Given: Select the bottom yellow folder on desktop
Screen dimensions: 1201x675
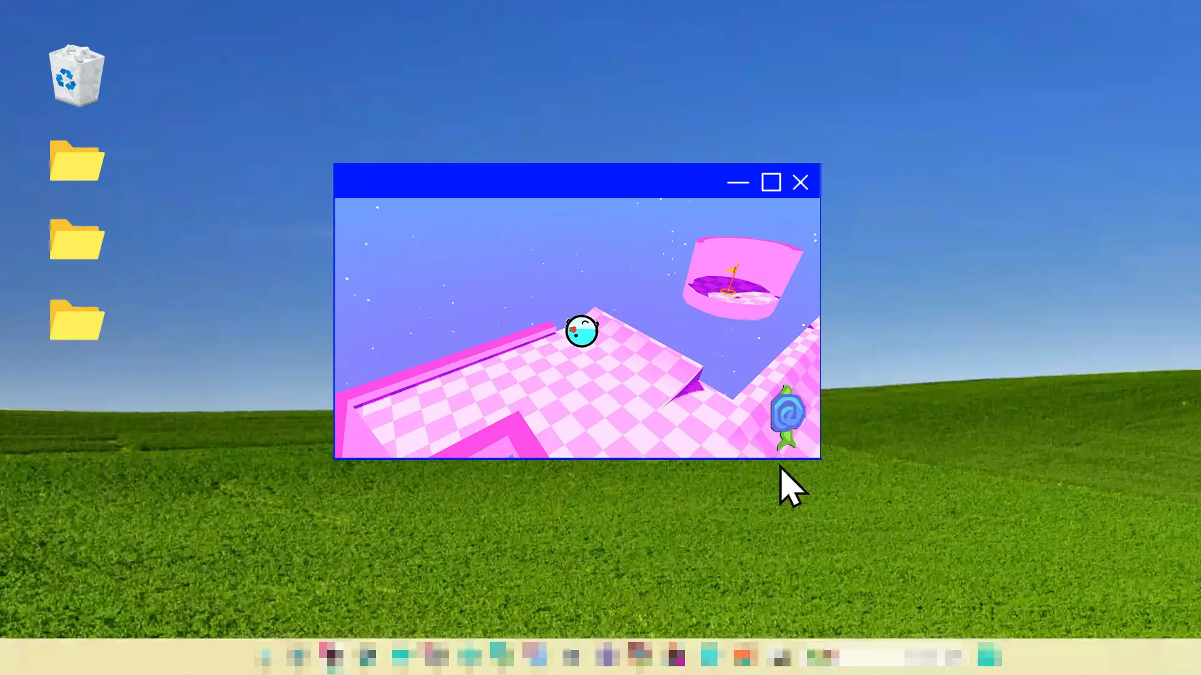Looking at the screenshot, I should pyautogui.click(x=76, y=320).
